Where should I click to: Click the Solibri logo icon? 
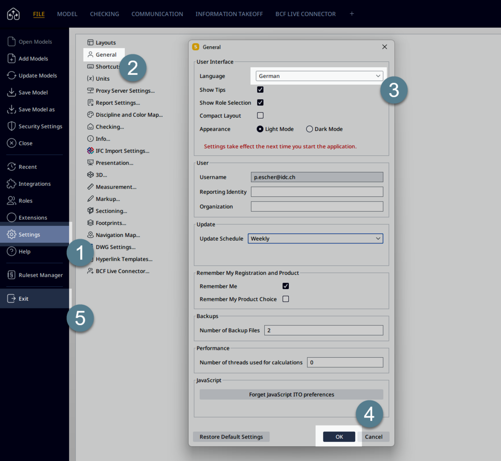pyautogui.click(x=13, y=14)
